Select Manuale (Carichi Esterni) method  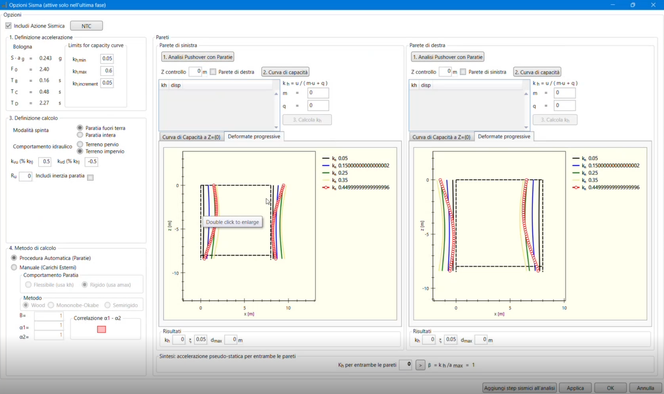coord(14,268)
